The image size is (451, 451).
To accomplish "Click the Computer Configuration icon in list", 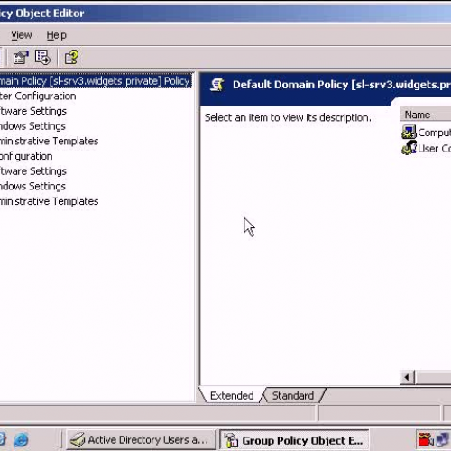I will click(x=409, y=132).
